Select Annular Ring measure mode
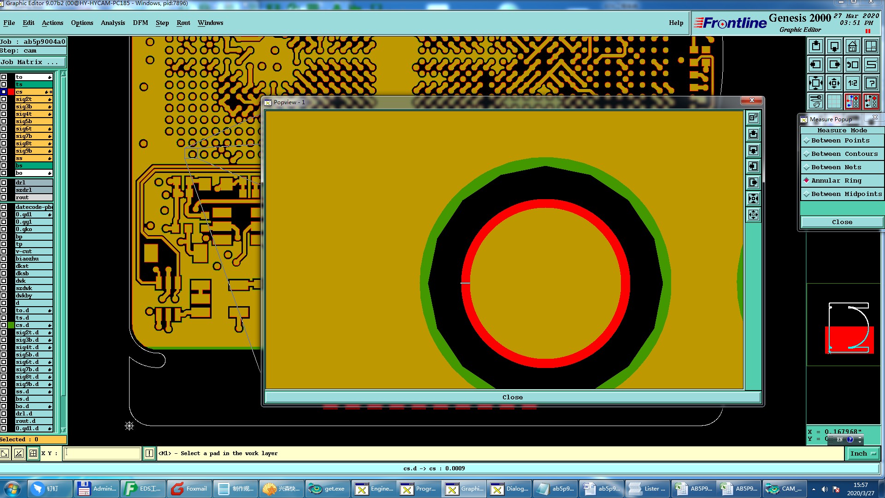 pos(842,181)
